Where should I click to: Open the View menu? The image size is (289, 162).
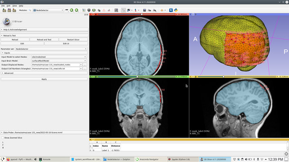tap(14, 6)
